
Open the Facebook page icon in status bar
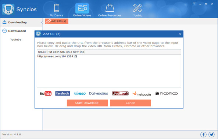(x=203, y=135)
